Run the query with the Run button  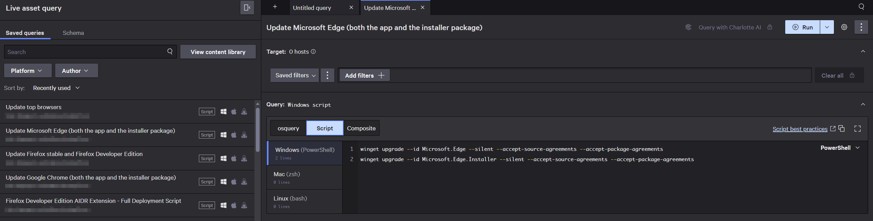click(802, 27)
